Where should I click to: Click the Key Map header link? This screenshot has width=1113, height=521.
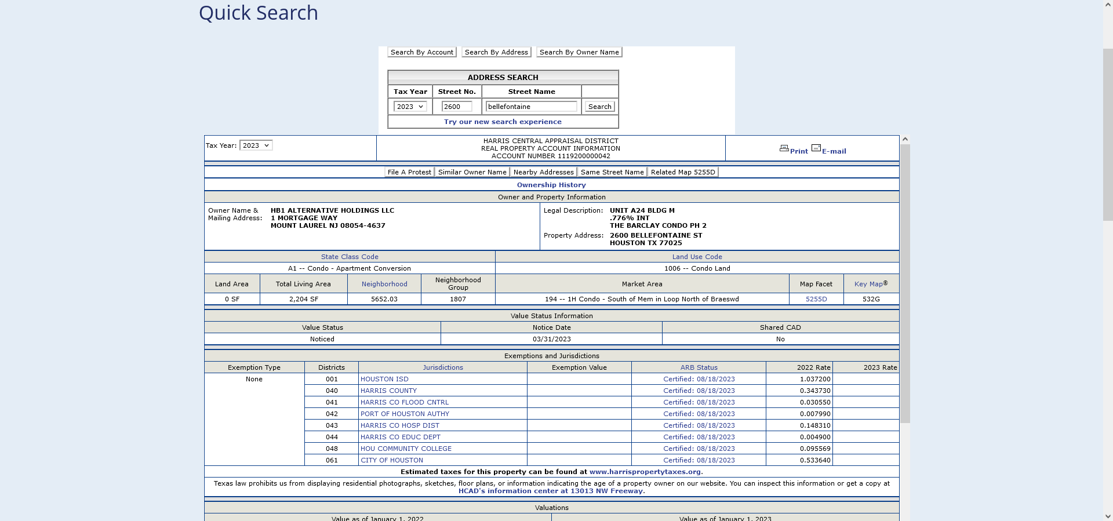(871, 284)
